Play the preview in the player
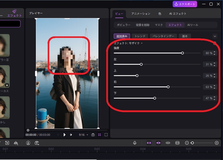 click(x=64, y=135)
